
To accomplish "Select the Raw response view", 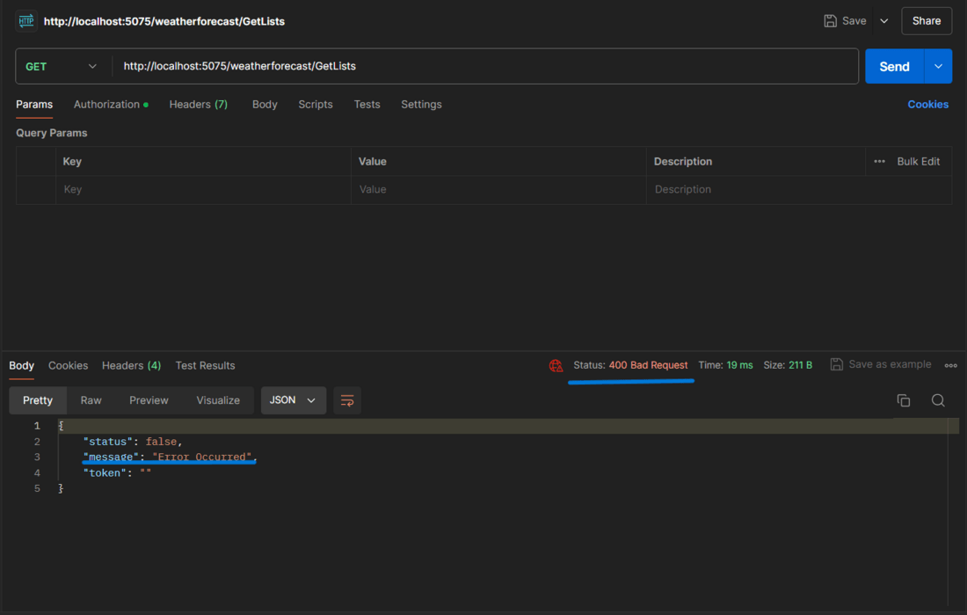I will [91, 400].
